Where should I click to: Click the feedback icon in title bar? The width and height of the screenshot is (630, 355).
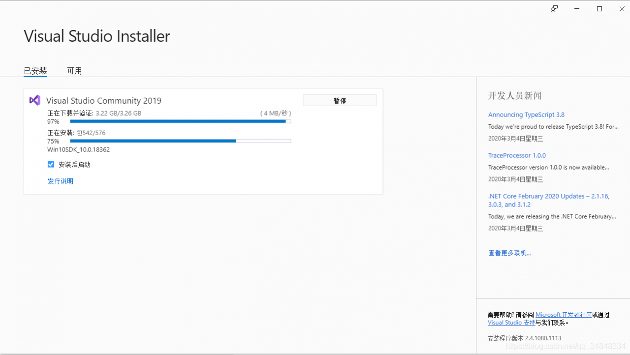coord(554,9)
